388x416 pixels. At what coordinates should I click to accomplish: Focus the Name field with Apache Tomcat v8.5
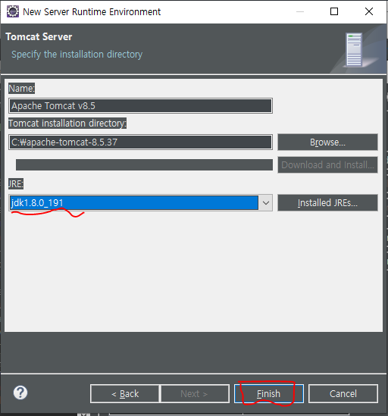pyautogui.click(x=140, y=106)
